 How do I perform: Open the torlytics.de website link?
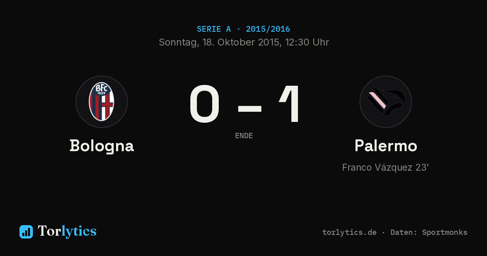tap(349, 232)
